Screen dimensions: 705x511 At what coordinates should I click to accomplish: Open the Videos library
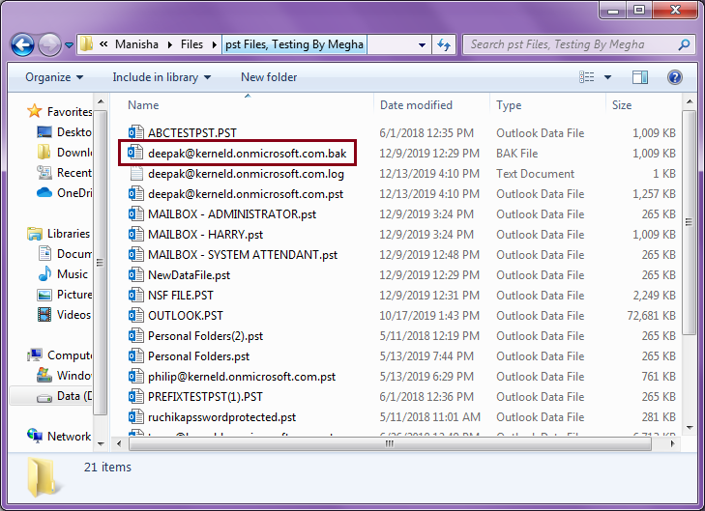click(x=64, y=314)
